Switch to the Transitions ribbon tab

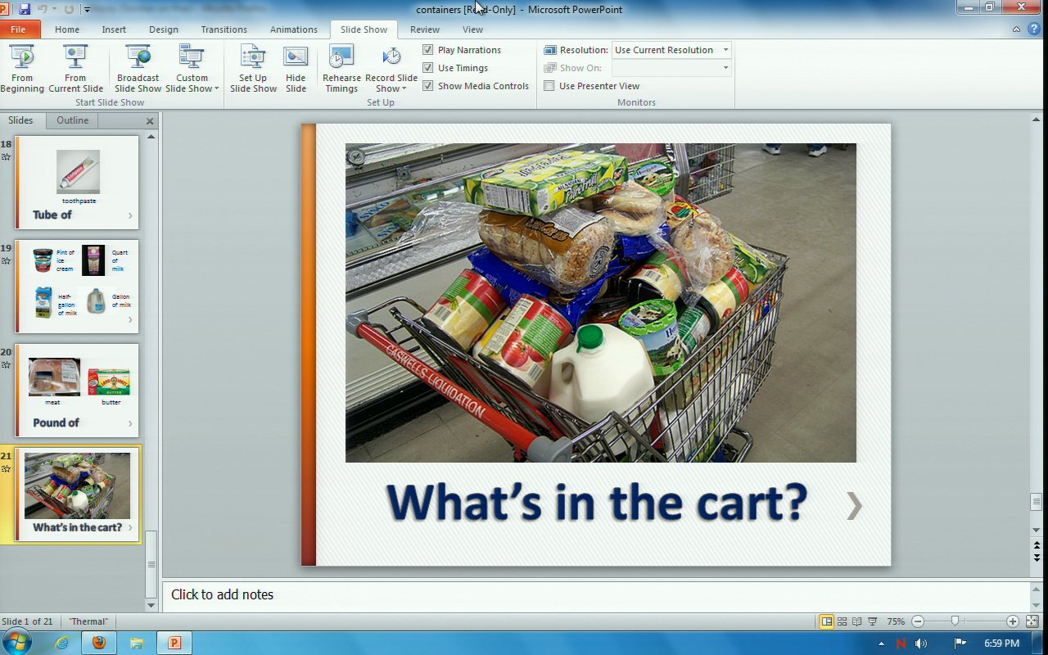tap(224, 29)
